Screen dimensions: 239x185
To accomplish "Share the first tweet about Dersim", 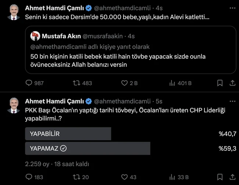I will [232, 83].
